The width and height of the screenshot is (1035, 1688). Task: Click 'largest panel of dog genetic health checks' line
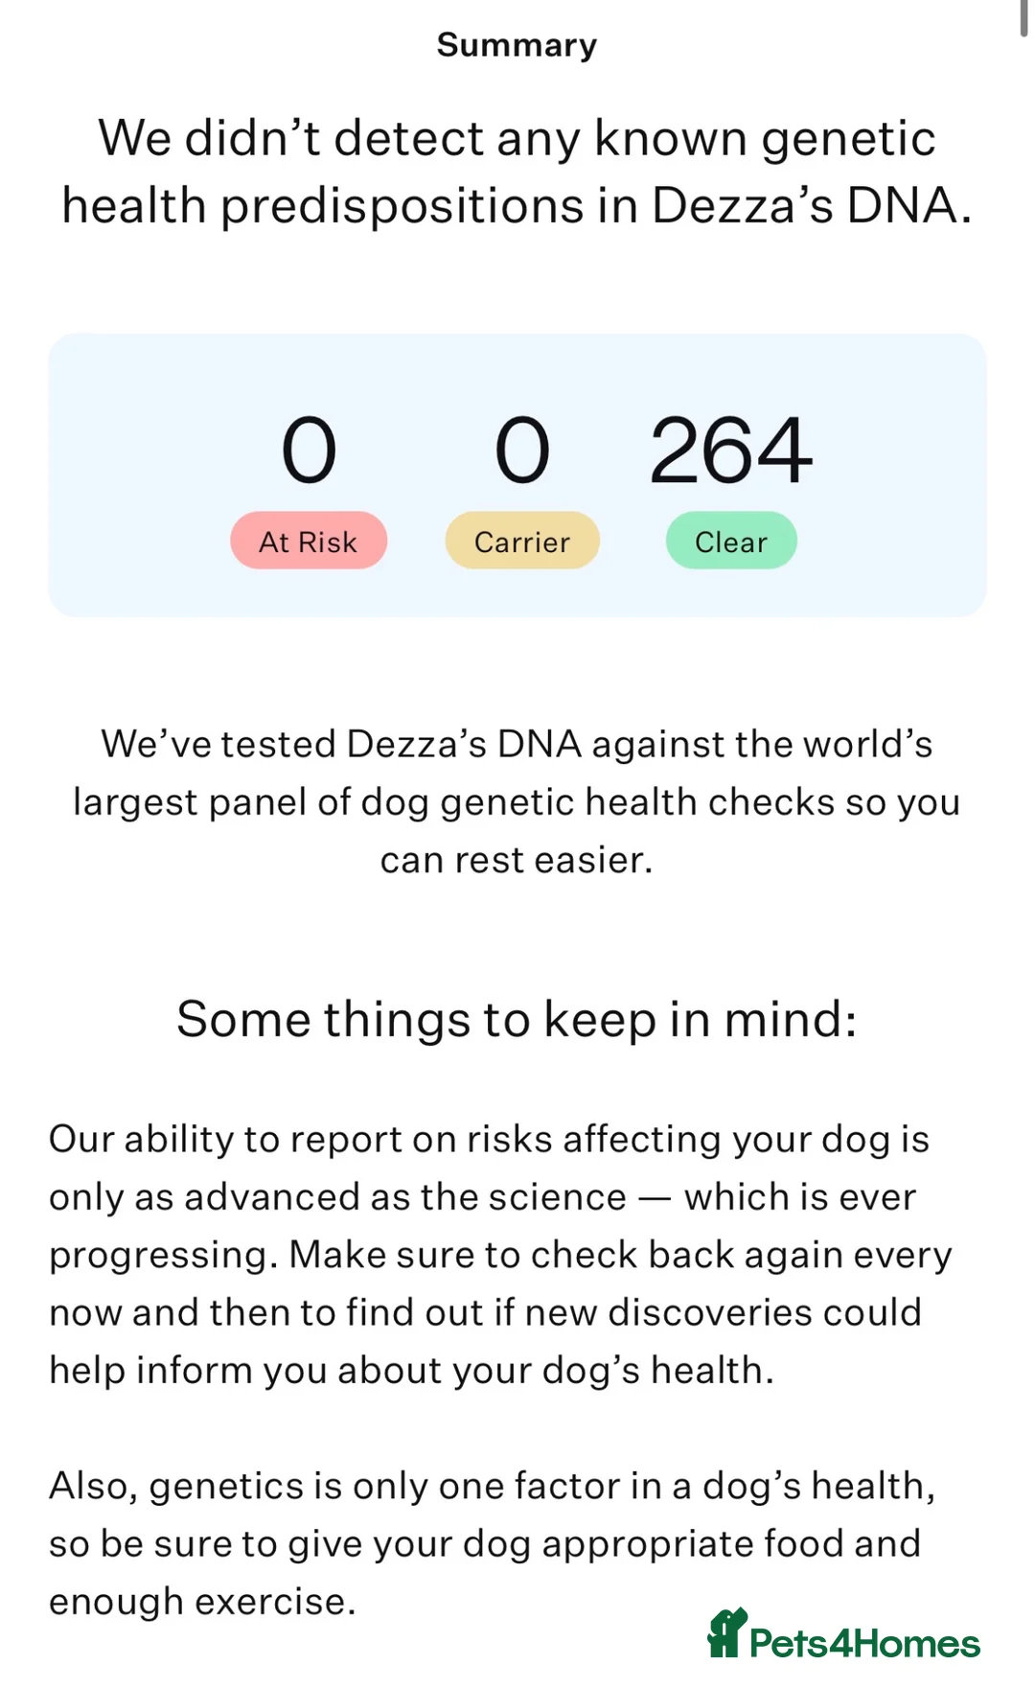pos(517,802)
